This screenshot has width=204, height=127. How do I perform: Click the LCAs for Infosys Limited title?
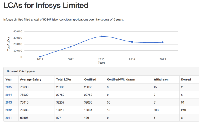[46, 6]
